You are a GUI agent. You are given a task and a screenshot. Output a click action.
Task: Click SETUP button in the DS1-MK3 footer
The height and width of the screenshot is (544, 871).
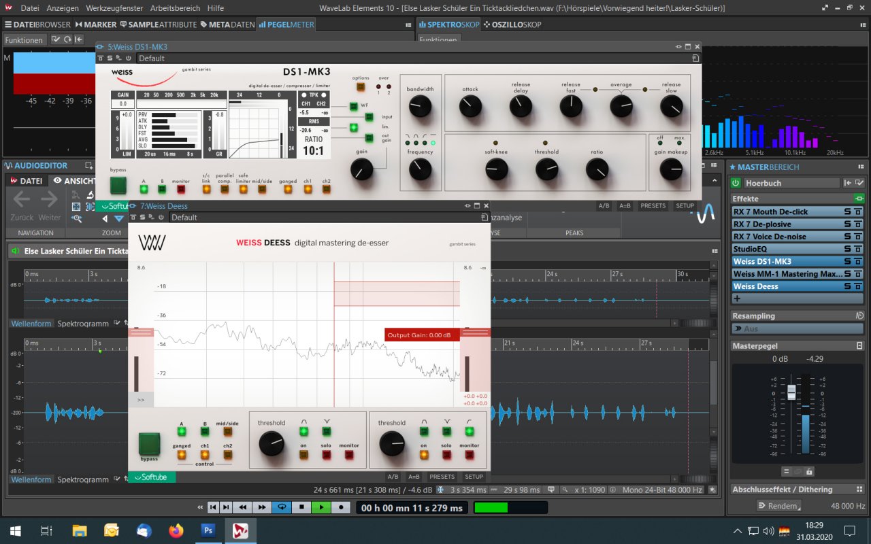tap(685, 205)
